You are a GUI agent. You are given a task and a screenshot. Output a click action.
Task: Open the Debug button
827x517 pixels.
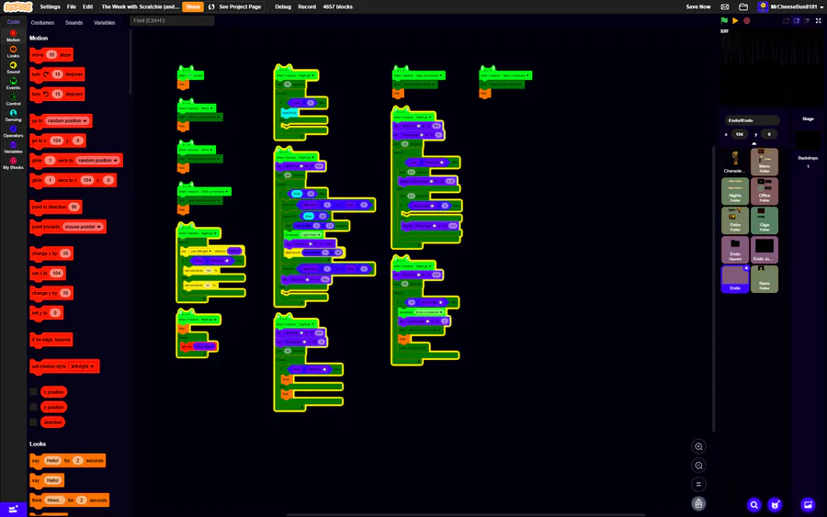tap(283, 6)
